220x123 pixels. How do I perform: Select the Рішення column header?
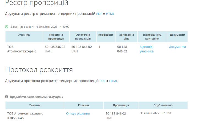[x=84, y=105]
